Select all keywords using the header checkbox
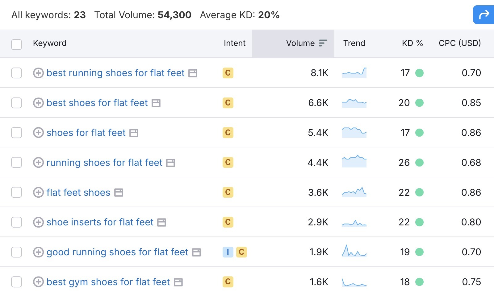Image resolution: width=494 pixels, height=296 pixels. 16,44
